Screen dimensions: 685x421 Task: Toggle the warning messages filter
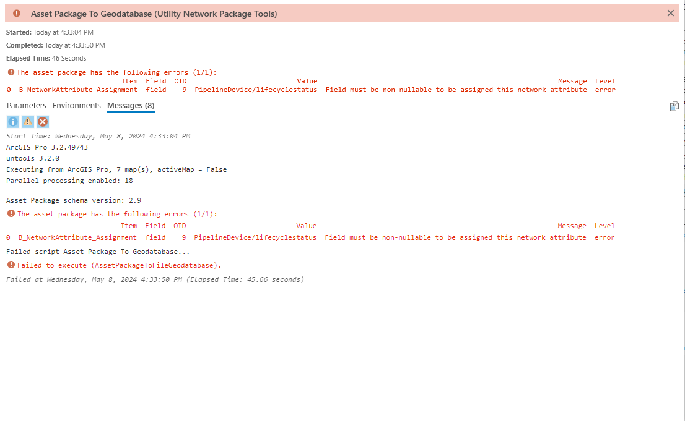27,122
